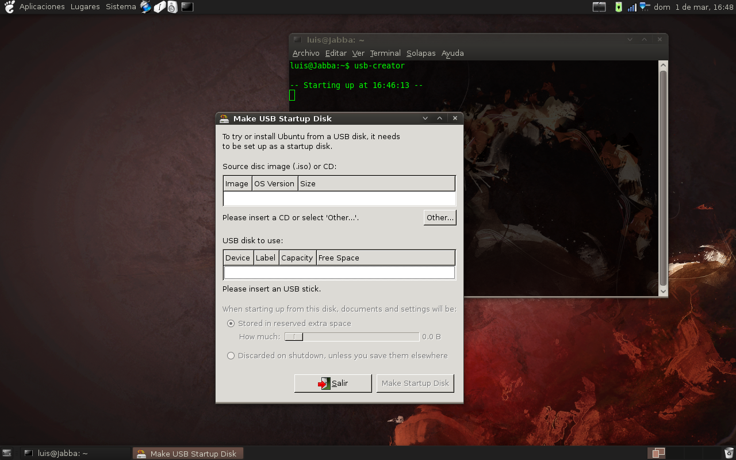Open the clock showing dom 1 de mar, 16:48

click(x=693, y=7)
